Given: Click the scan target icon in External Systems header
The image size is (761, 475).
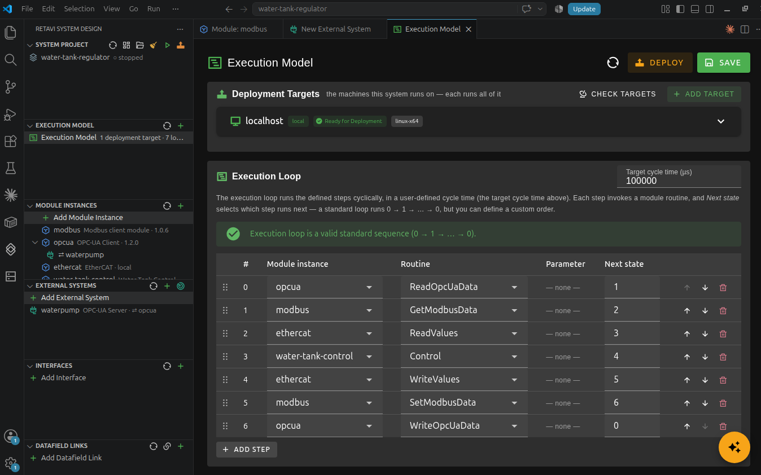Looking at the screenshot, I should (x=181, y=286).
